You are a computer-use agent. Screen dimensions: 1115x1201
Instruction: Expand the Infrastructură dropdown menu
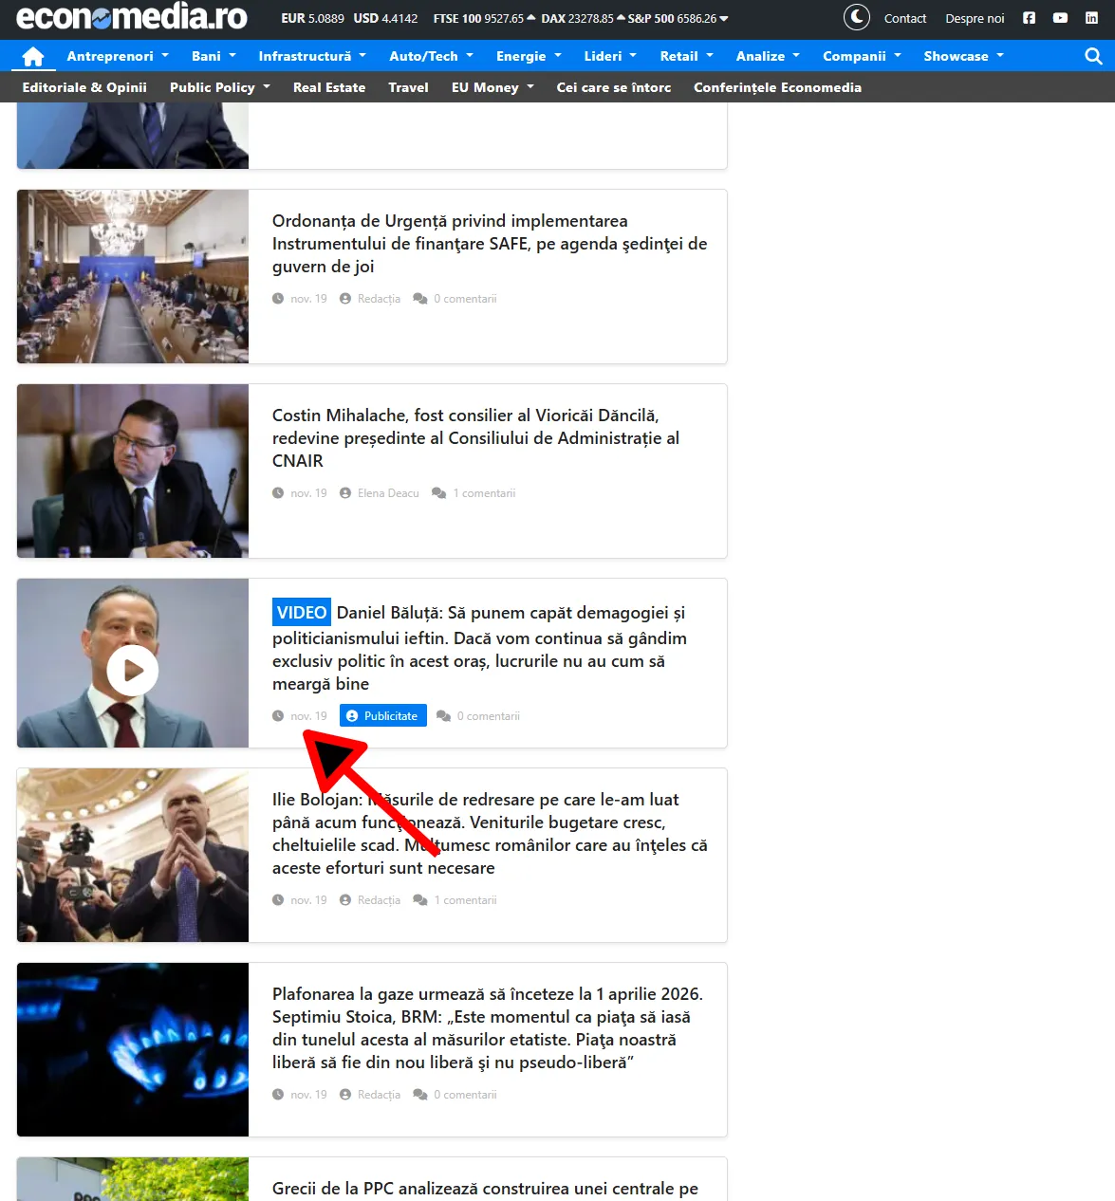[311, 56]
